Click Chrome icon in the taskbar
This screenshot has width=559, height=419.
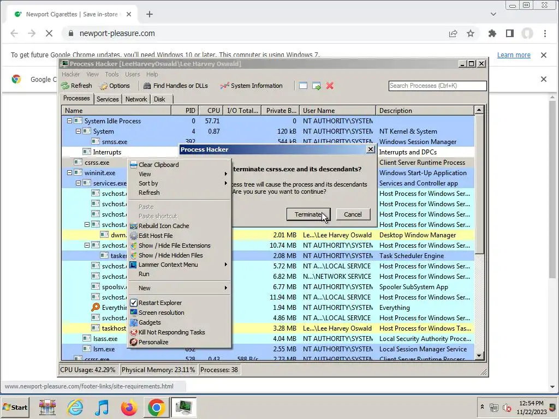point(156,407)
